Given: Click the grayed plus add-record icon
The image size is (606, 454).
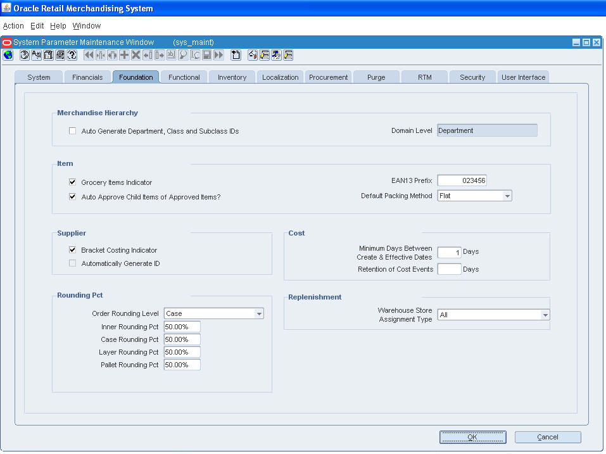Looking at the screenshot, I should point(124,55).
